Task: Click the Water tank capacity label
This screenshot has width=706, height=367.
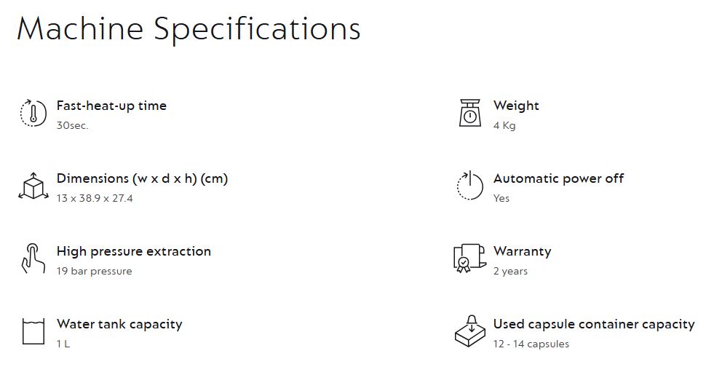Action: tap(119, 324)
